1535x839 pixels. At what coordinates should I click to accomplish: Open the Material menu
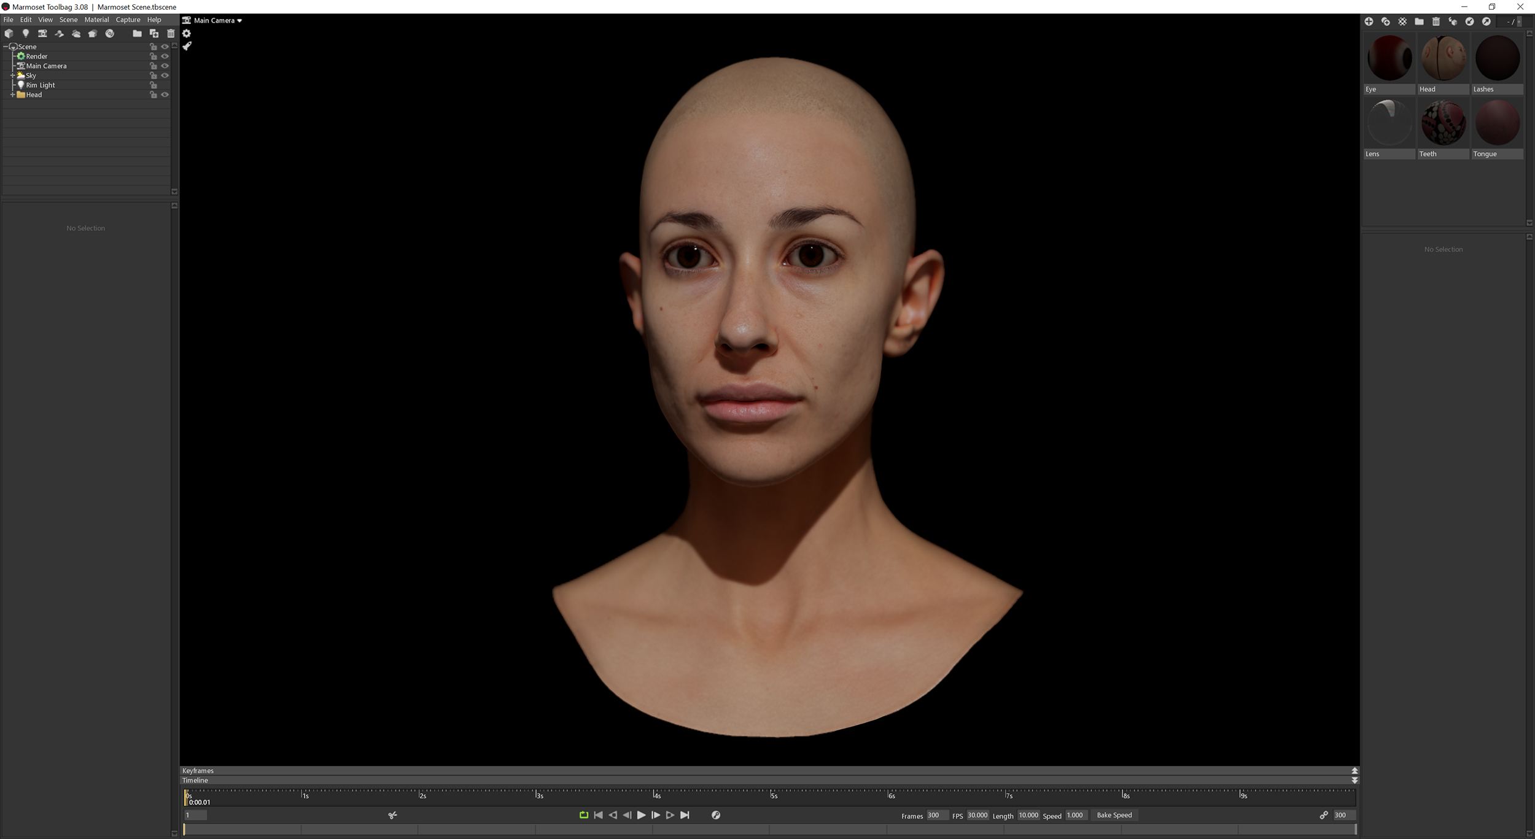click(96, 19)
